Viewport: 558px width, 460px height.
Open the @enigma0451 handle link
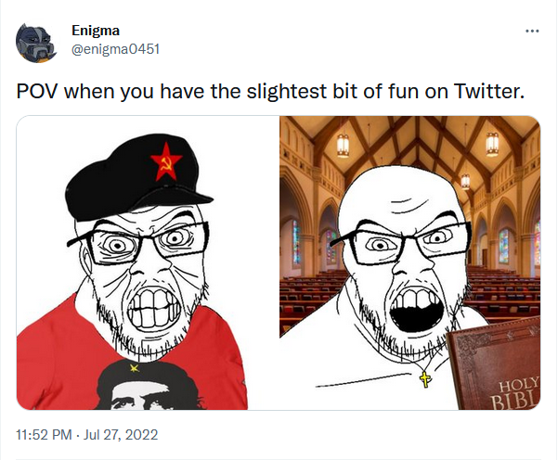pyautogui.click(x=115, y=49)
